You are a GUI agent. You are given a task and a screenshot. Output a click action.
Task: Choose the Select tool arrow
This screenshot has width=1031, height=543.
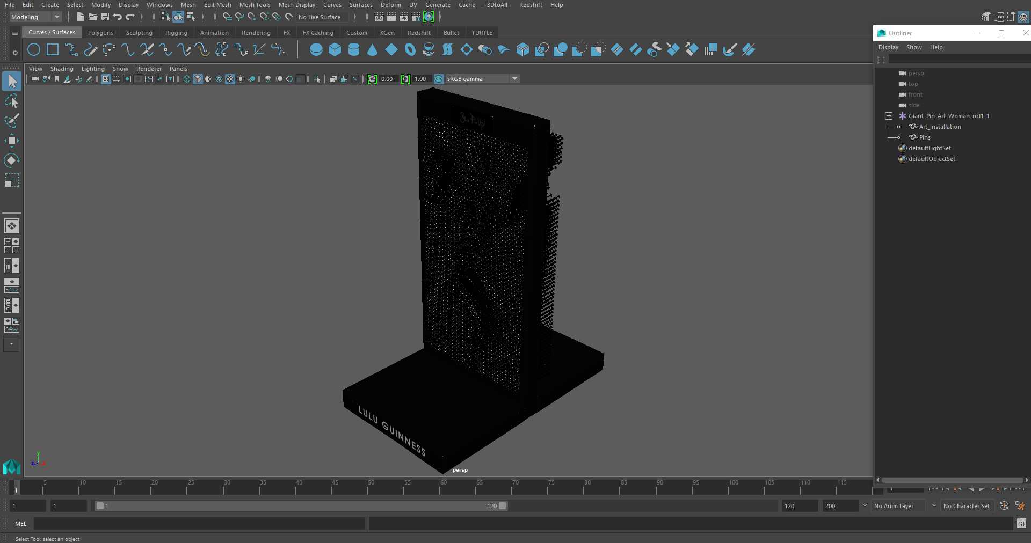coord(12,82)
